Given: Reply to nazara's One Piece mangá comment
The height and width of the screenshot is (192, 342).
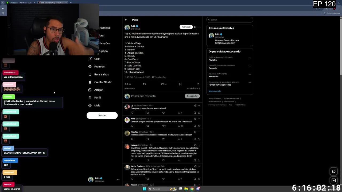Looking at the screenshot, I should point(132,160).
